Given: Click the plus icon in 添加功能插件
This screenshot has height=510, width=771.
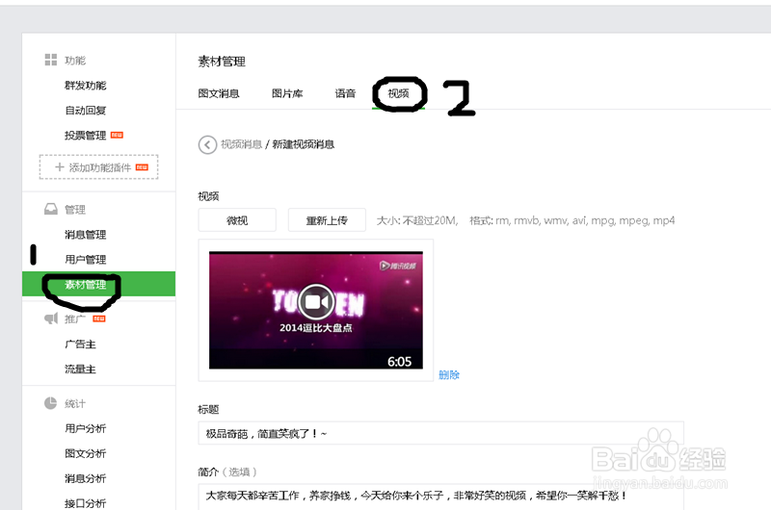Looking at the screenshot, I should tap(60, 166).
